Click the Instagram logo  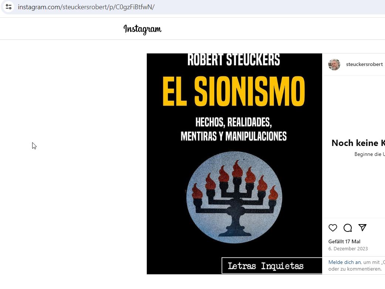[x=142, y=29]
